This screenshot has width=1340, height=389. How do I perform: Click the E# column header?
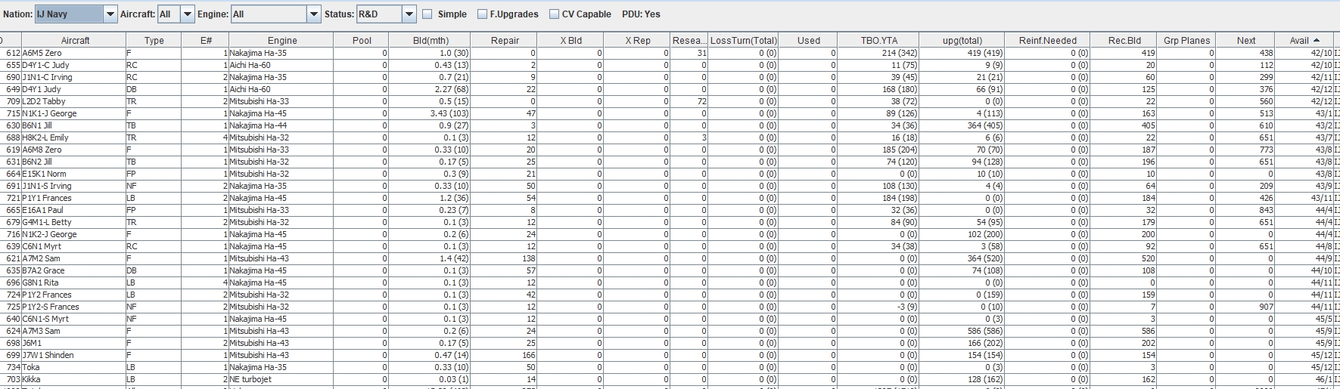coord(205,40)
